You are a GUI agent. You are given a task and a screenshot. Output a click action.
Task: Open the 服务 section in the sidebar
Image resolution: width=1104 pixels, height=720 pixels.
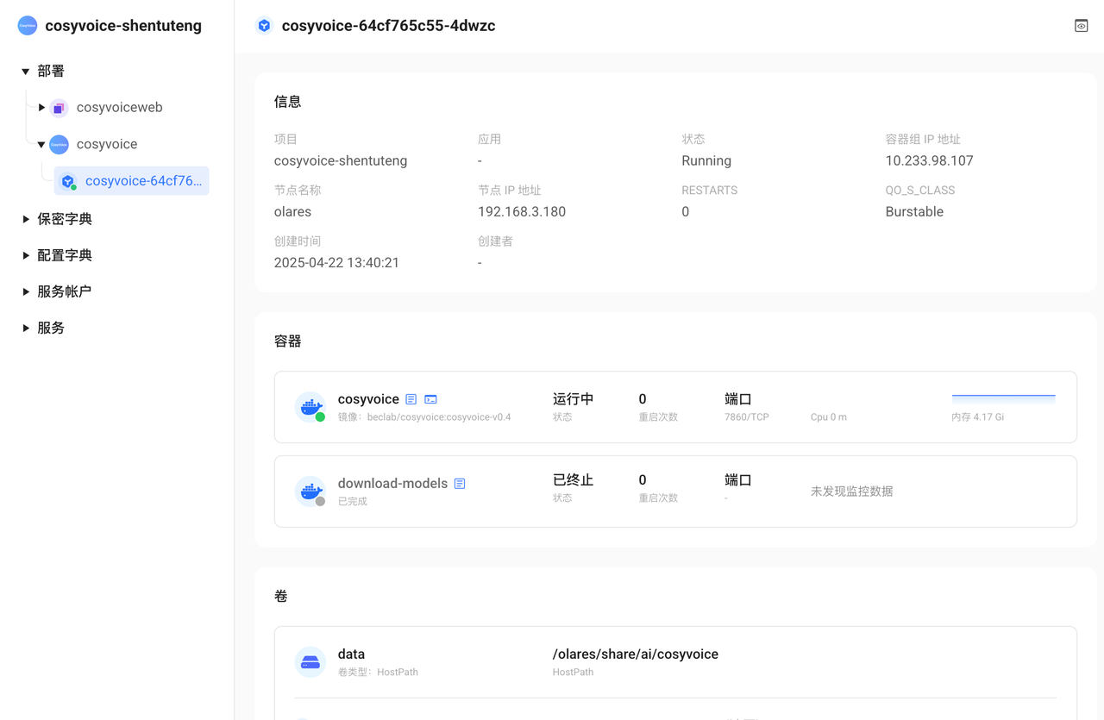coord(51,328)
